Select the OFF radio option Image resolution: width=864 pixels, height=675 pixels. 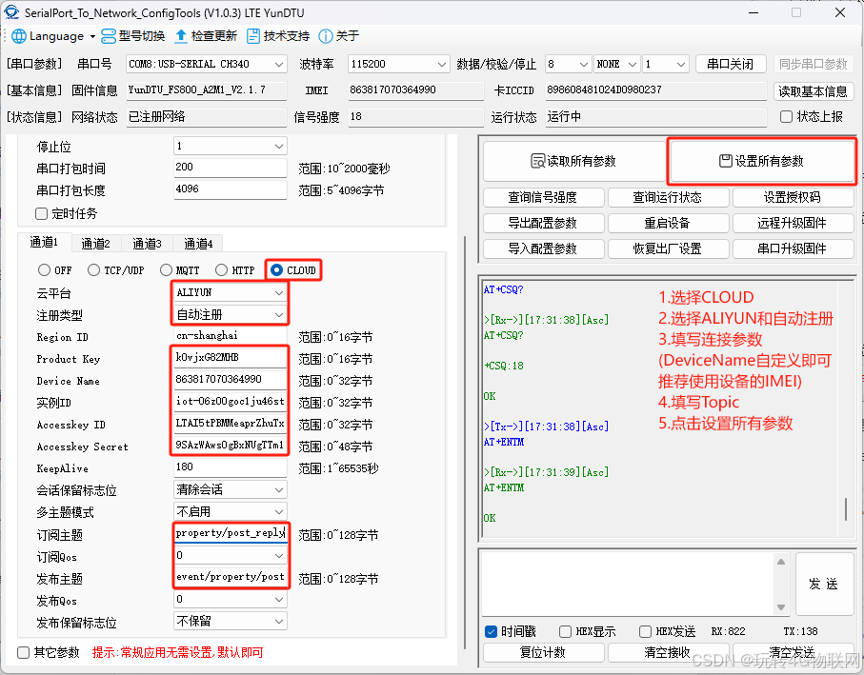coord(44,270)
